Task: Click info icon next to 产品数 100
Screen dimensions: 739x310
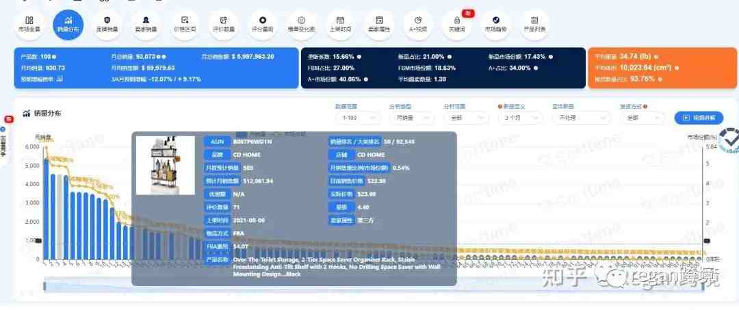Action: [x=54, y=57]
